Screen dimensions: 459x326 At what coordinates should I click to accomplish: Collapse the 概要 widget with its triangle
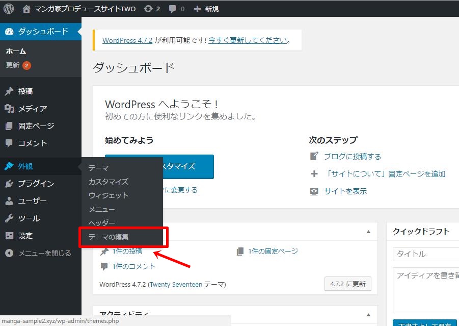pos(368,232)
